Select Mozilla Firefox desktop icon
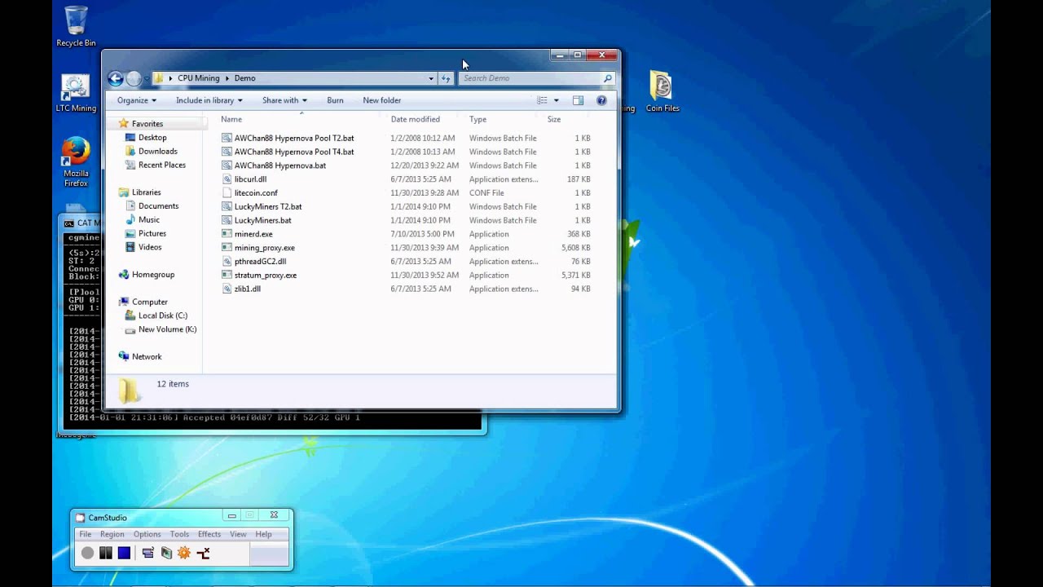The image size is (1043, 587). point(76,162)
